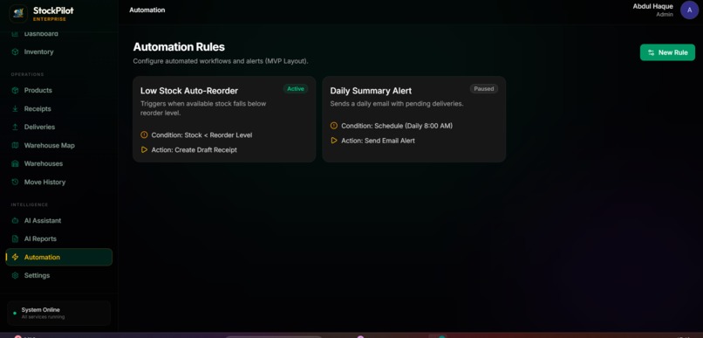Screen dimensions: 703x338
Task: Click the StockPilot logo icon
Action: coord(18,13)
